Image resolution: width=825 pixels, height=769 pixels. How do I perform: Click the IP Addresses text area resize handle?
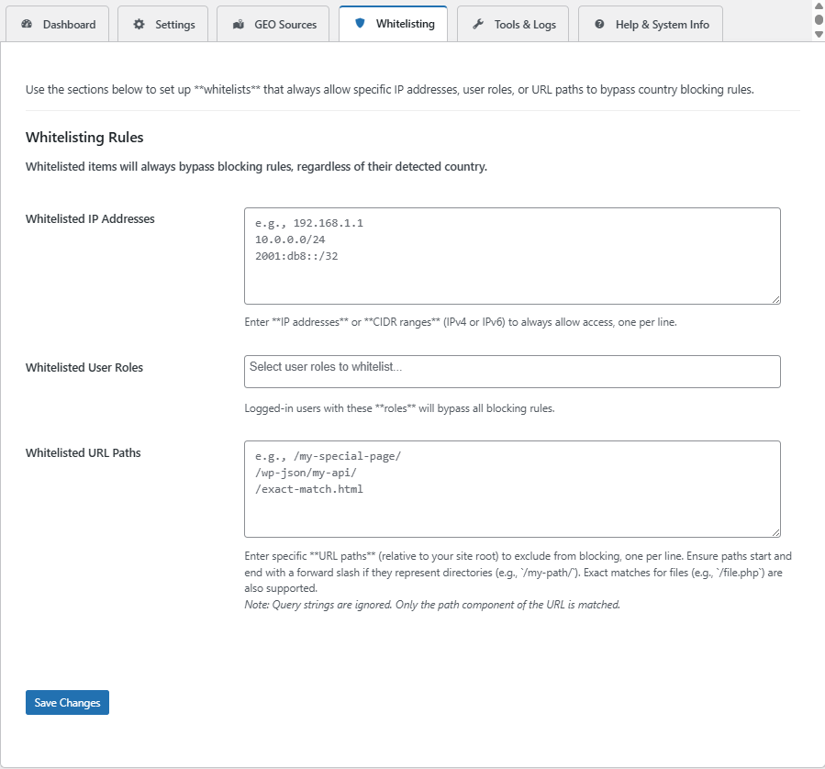click(x=775, y=298)
